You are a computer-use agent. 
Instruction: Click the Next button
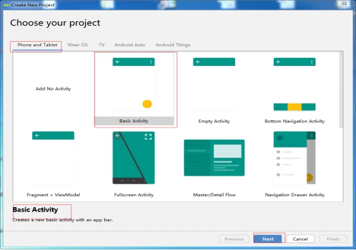pos(268,239)
